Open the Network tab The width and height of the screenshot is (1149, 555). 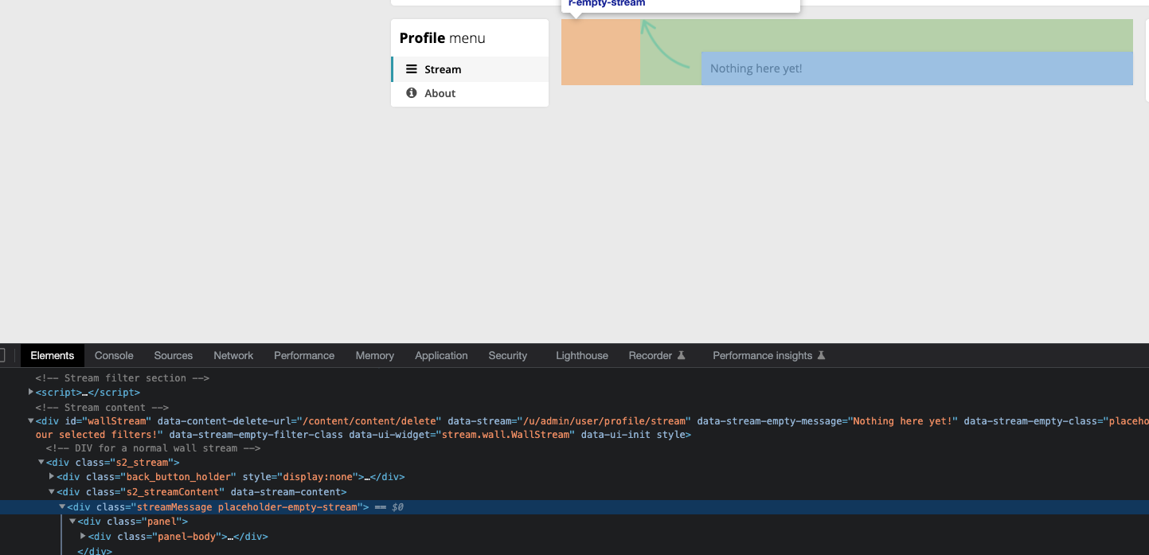(x=233, y=355)
